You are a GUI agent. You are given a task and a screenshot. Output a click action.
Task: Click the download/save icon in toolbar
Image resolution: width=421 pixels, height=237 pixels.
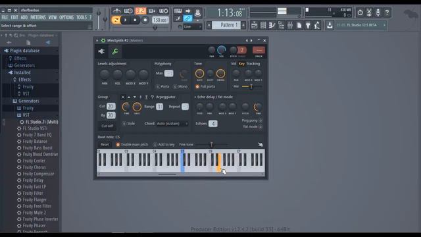(330, 26)
